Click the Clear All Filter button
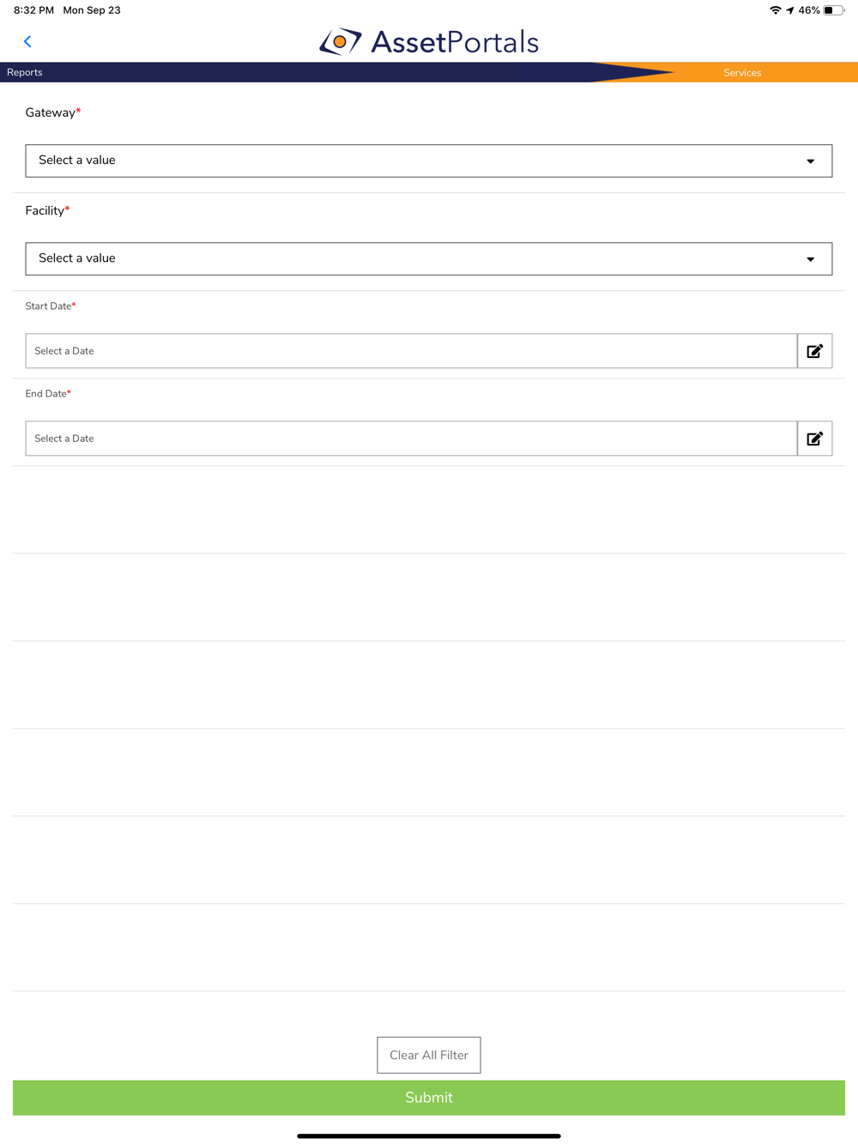Image resolution: width=858 pixels, height=1145 pixels. coord(429,1055)
